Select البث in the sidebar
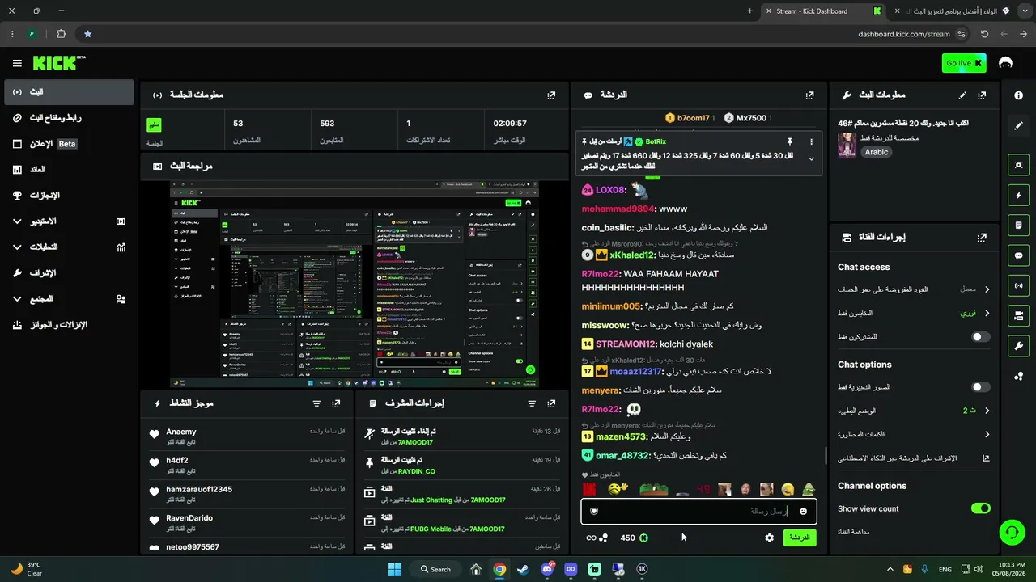 pos(68,92)
